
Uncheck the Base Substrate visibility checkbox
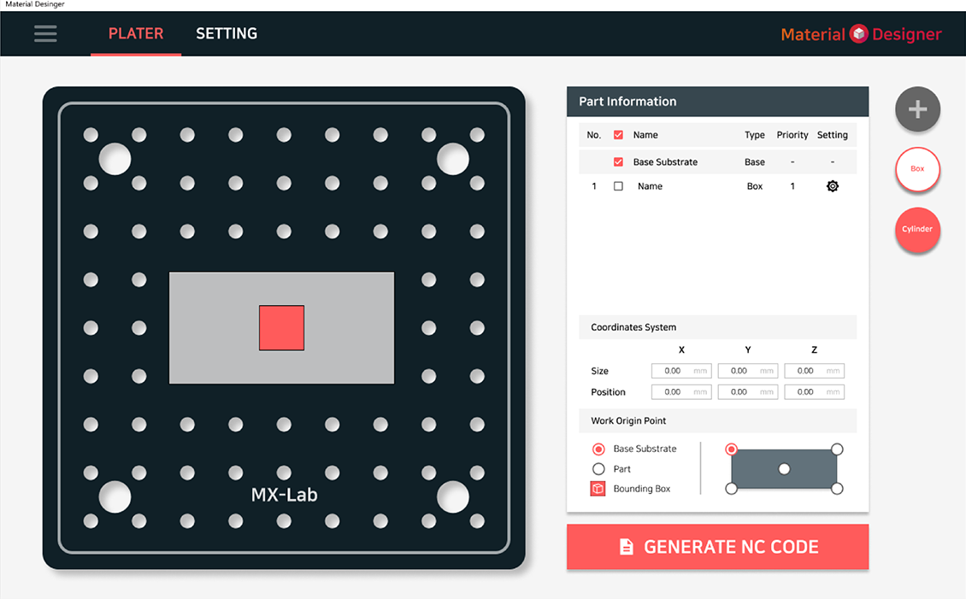[x=618, y=161]
